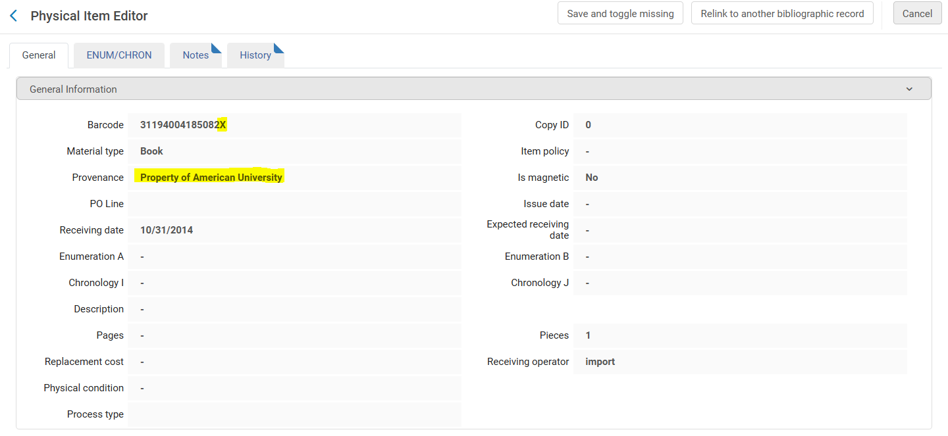Collapse the General Information section chevron
The height and width of the screenshot is (436, 948).
[x=909, y=89]
